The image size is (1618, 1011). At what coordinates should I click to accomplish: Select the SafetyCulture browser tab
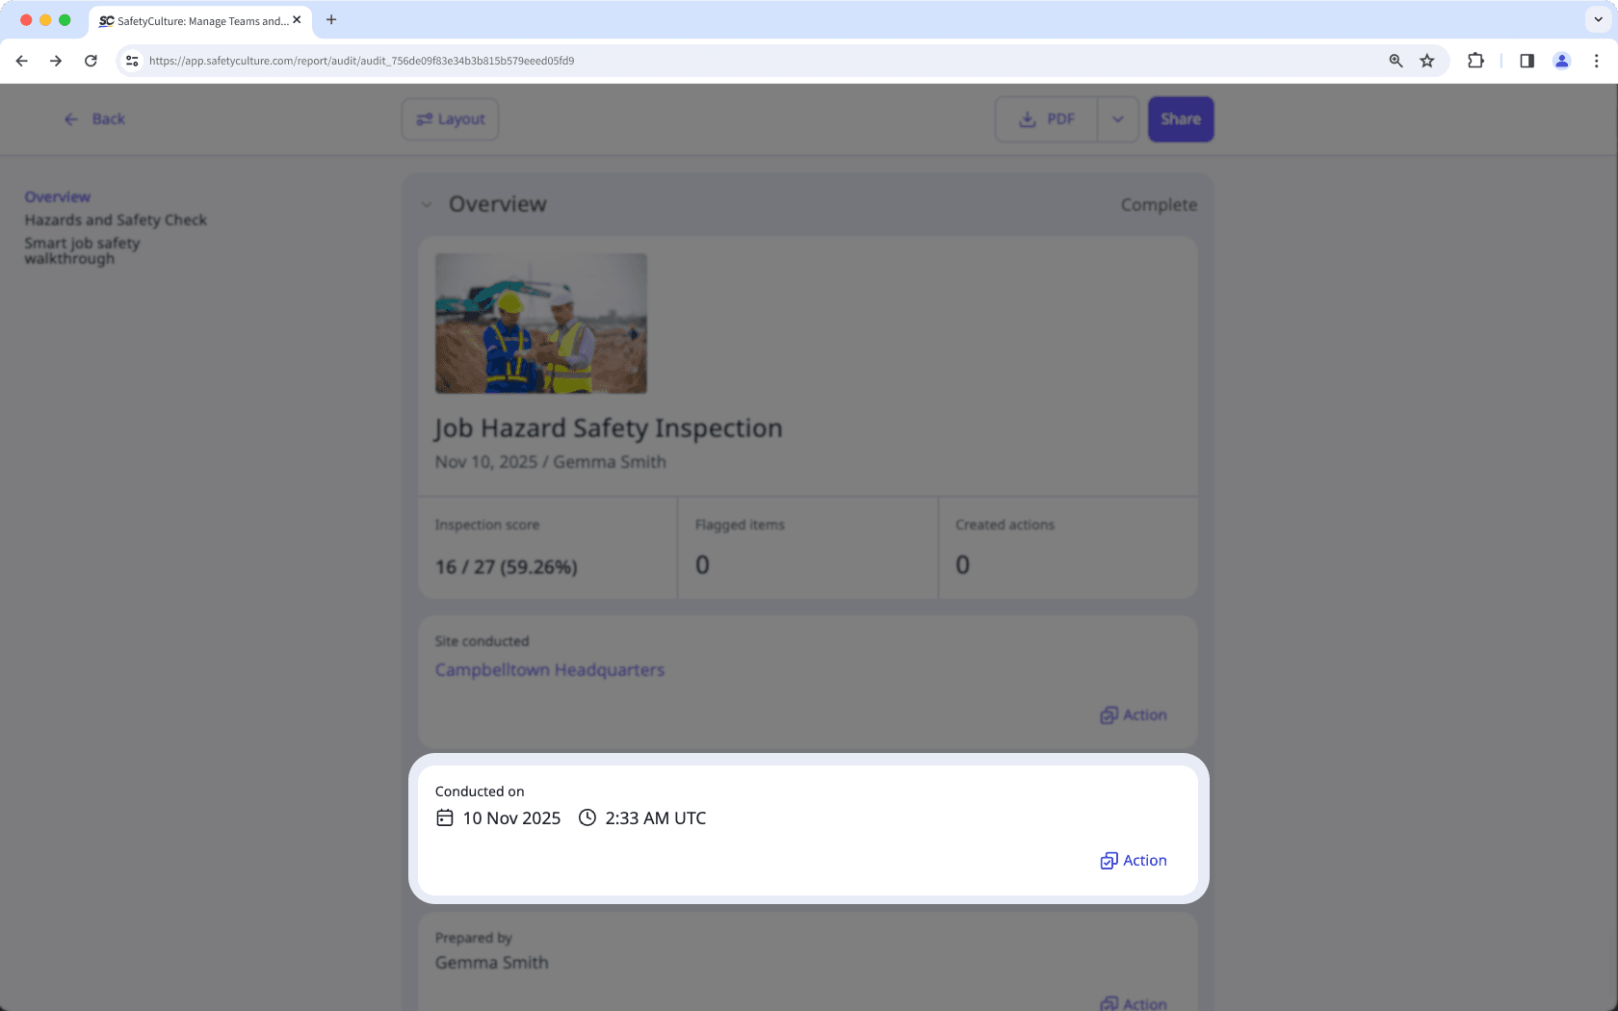point(193,19)
